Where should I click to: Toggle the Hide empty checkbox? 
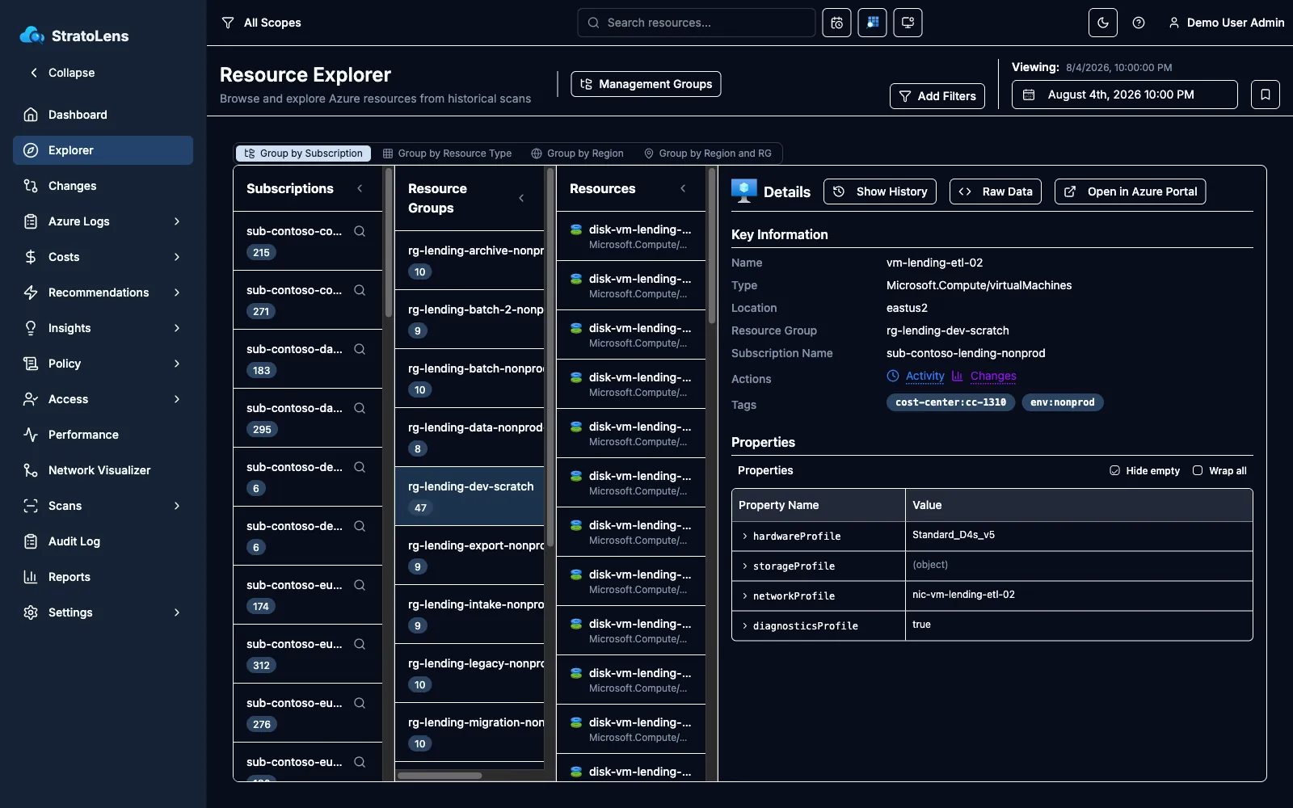1114,470
